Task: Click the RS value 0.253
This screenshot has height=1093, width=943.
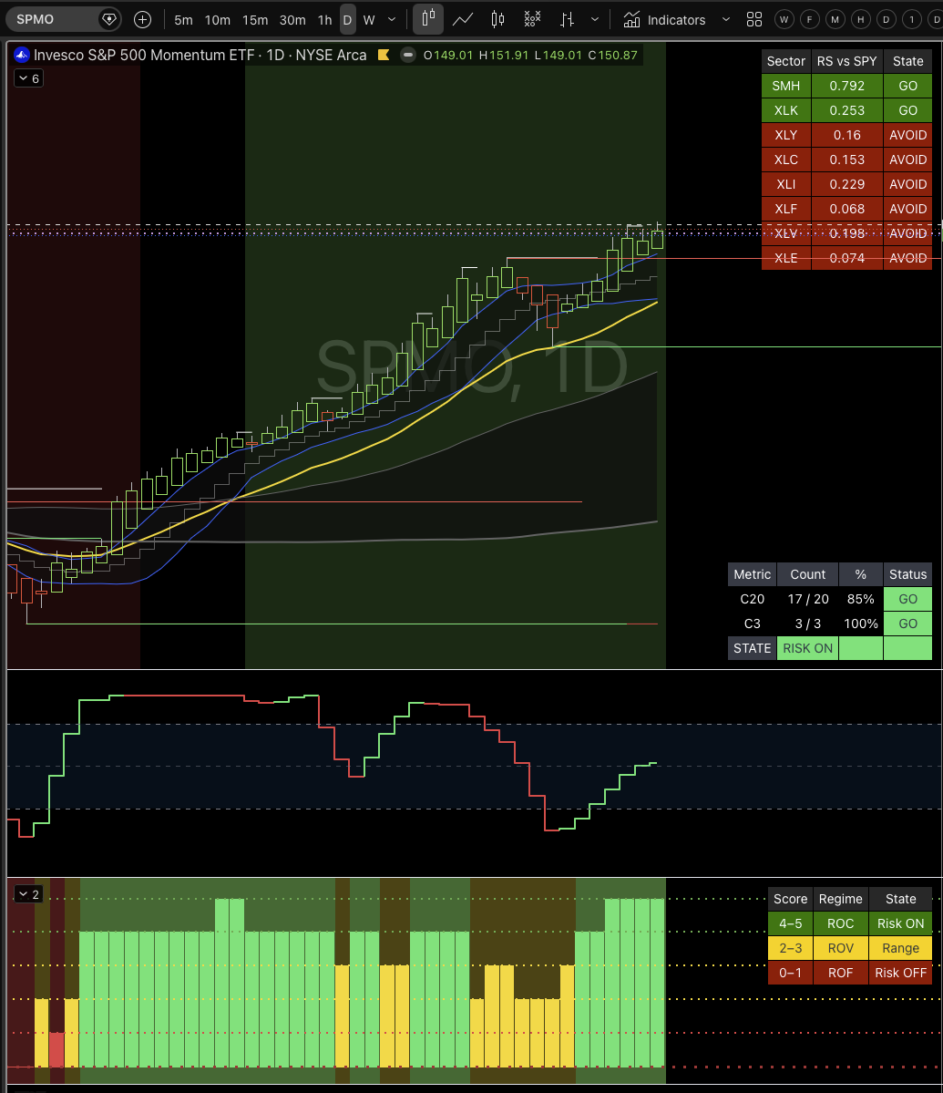Action: (847, 110)
